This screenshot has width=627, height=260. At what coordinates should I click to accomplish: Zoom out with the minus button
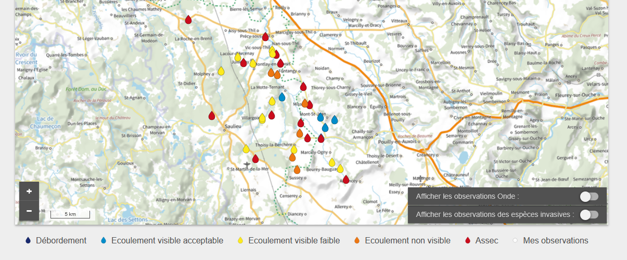click(x=29, y=211)
